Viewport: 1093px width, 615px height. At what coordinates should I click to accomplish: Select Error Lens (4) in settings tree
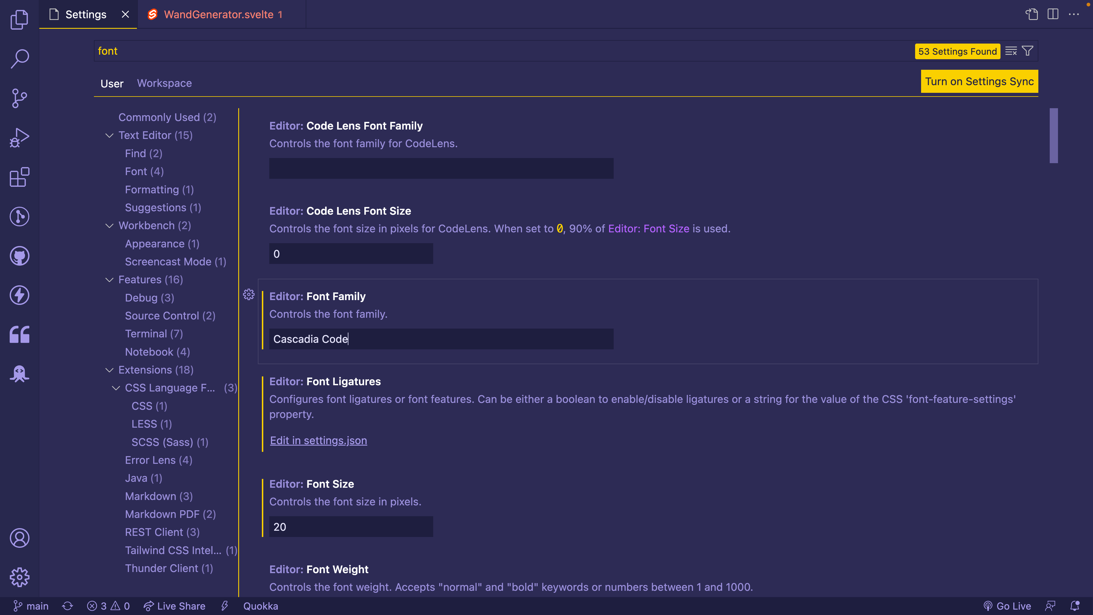(x=158, y=460)
